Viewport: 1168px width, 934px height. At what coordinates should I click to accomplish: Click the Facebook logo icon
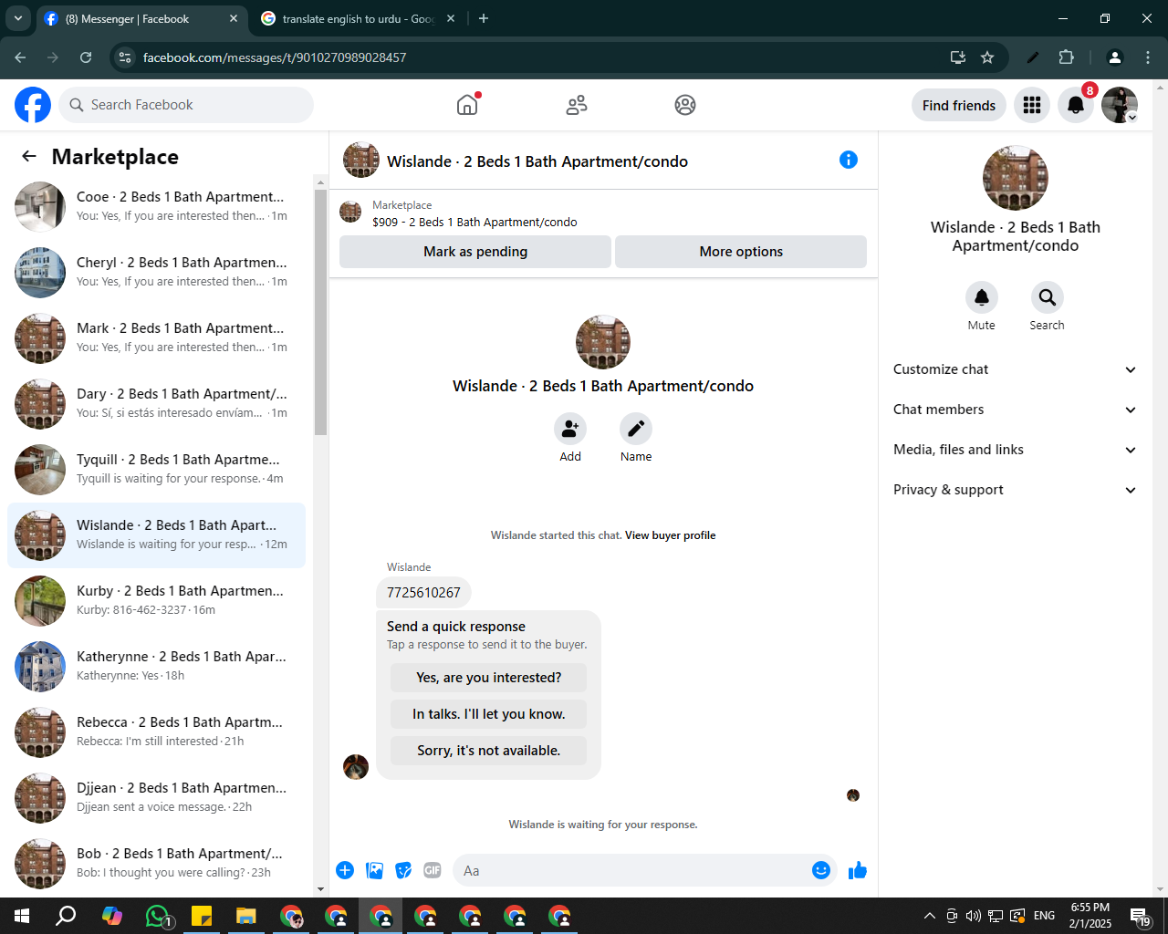click(x=33, y=105)
